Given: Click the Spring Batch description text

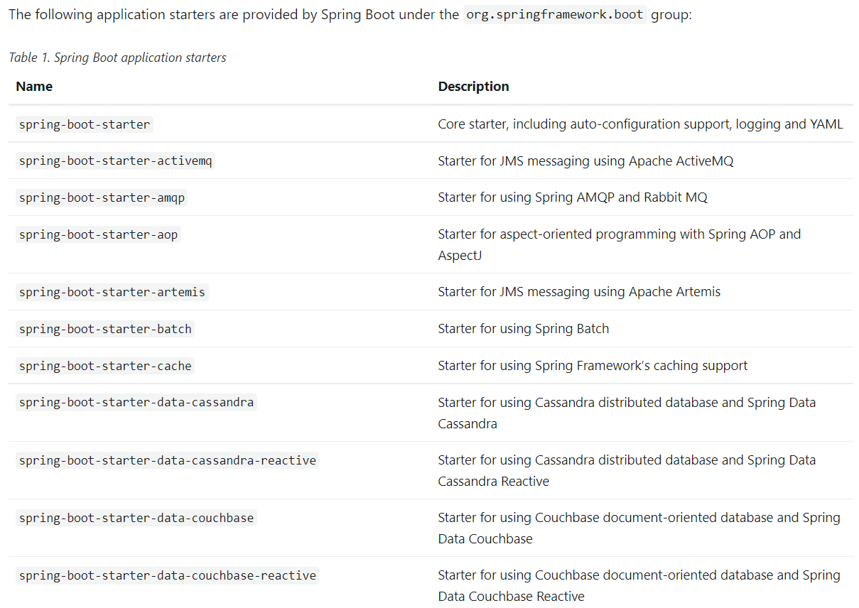Looking at the screenshot, I should 523,329.
